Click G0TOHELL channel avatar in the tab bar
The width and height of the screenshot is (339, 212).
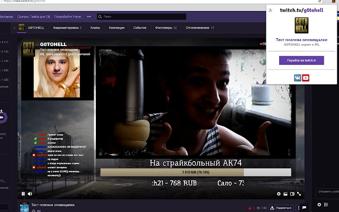tap(21, 28)
